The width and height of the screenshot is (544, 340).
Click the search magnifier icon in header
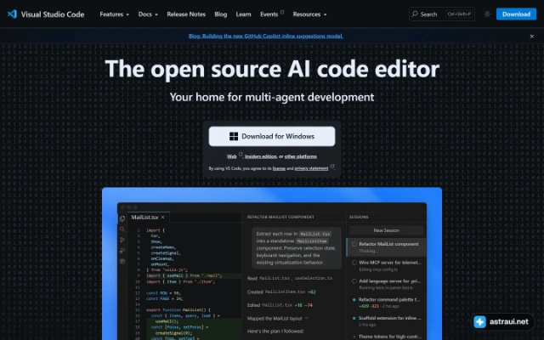(x=415, y=14)
